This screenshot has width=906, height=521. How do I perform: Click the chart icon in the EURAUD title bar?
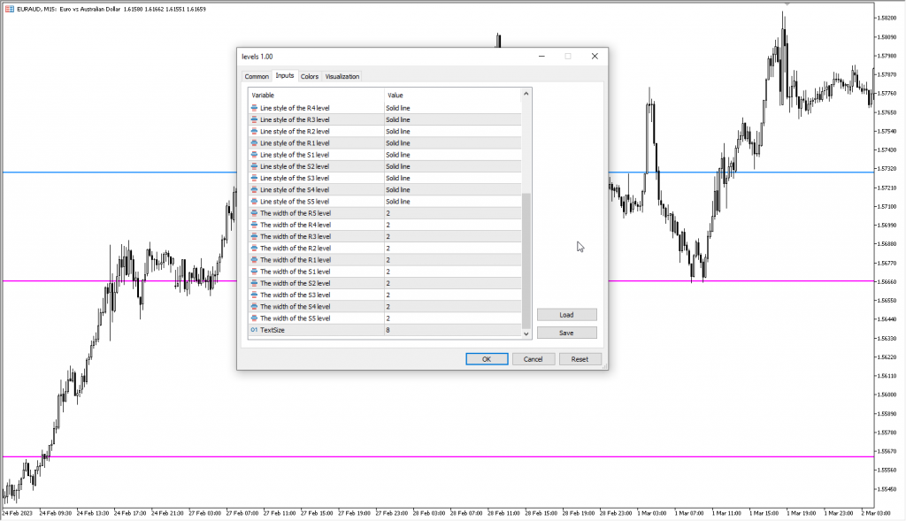tap(8, 7)
